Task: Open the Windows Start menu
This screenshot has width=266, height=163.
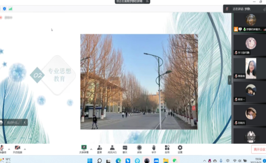Action: pos(90,160)
